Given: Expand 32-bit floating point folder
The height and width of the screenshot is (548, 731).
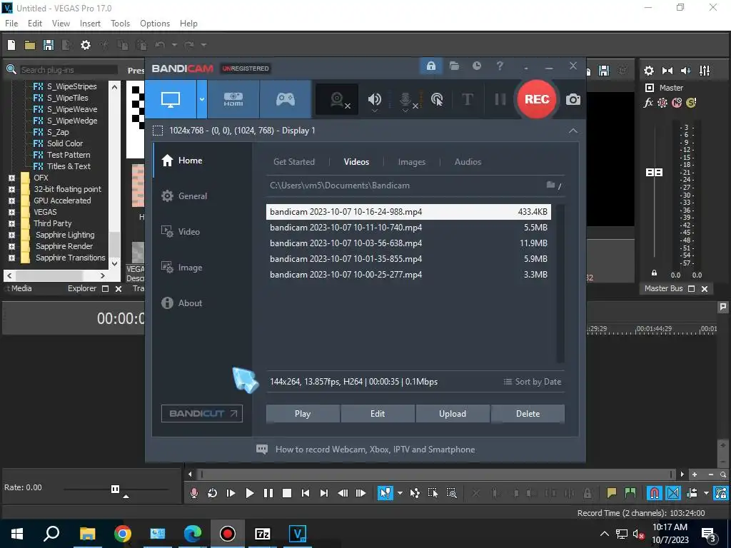Looking at the screenshot, I should (x=11, y=189).
